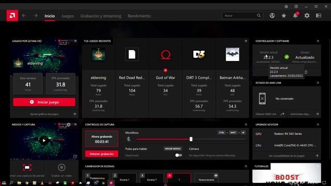Select the active scene 4
Image resolution: width=331 pixels, height=186 pixels.
179,178
